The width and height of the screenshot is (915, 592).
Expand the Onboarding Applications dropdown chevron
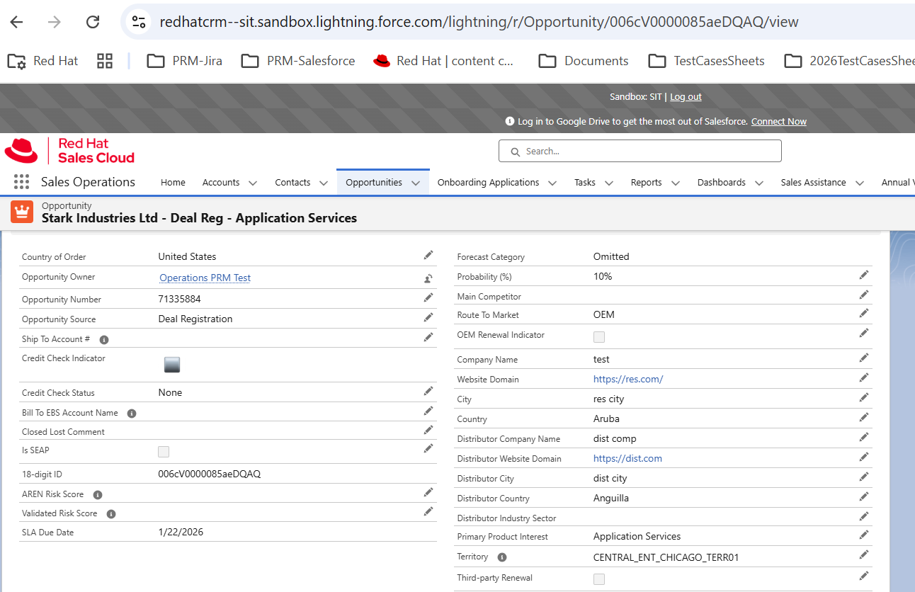pyautogui.click(x=552, y=183)
